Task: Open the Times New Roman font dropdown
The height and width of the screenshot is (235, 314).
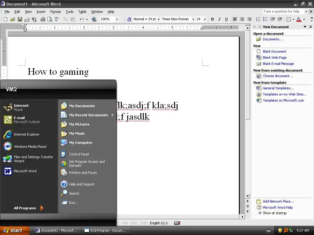Action: point(193,19)
